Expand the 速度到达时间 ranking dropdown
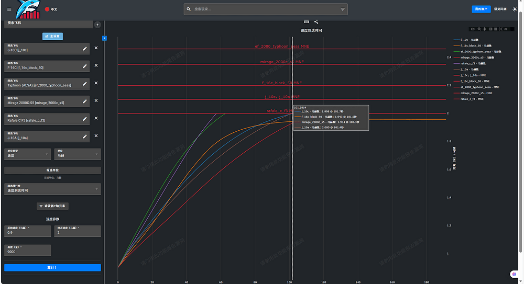 tap(52, 189)
